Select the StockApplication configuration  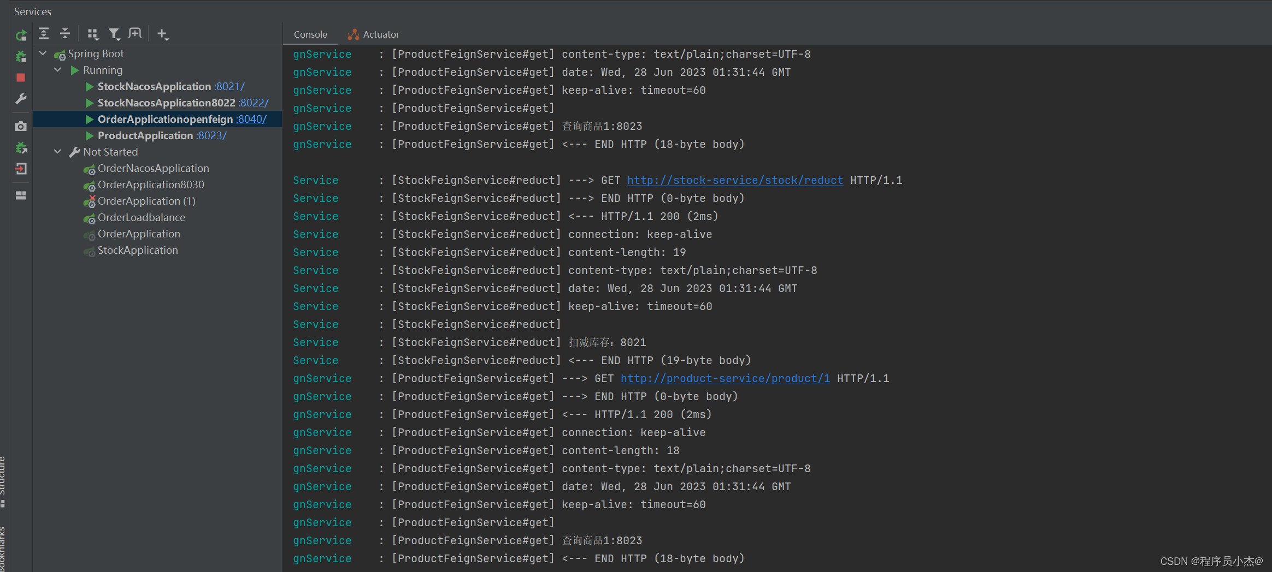tap(138, 250)
